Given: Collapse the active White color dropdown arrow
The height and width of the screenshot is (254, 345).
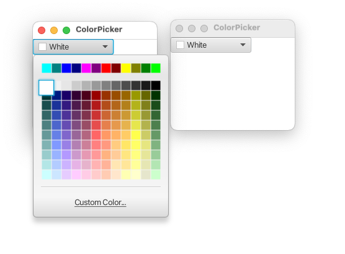Looking at the screenshot, I should [x=105, y=47].
